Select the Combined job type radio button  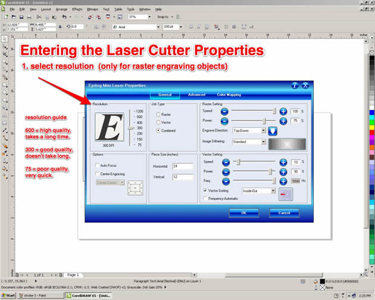click(158, 130)
